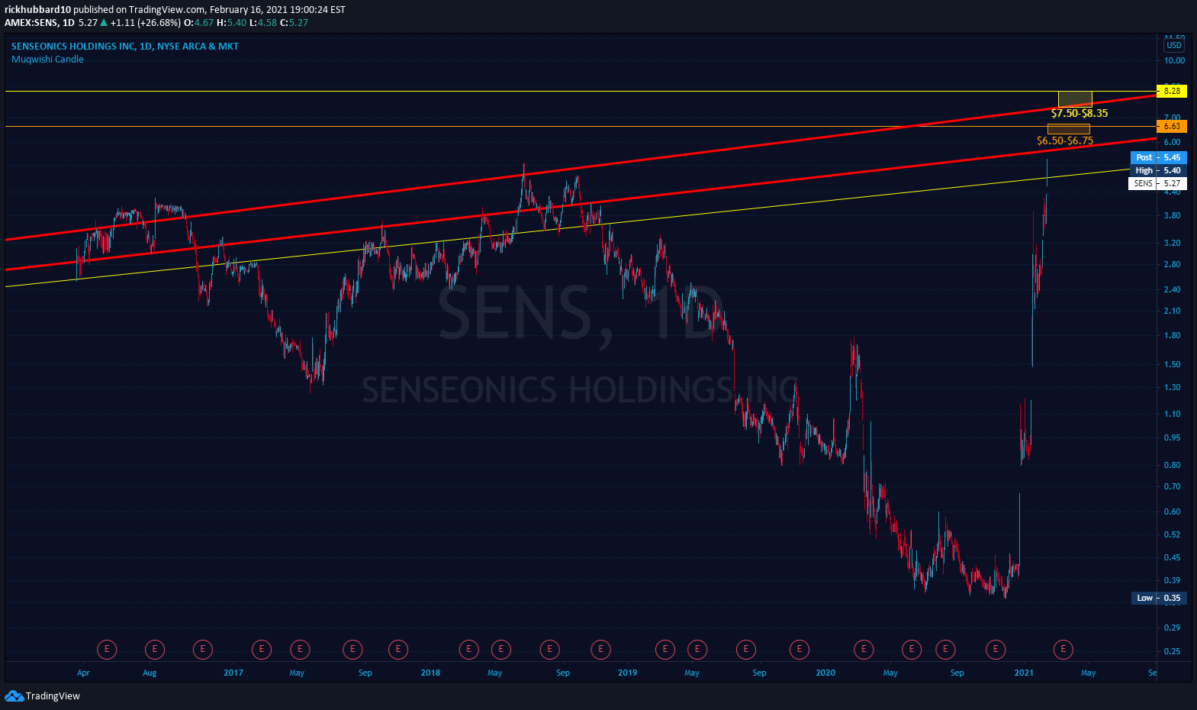Click the 2021 label on time axis
Viewport: 1197px width, 710px height.
(1024, 673)
